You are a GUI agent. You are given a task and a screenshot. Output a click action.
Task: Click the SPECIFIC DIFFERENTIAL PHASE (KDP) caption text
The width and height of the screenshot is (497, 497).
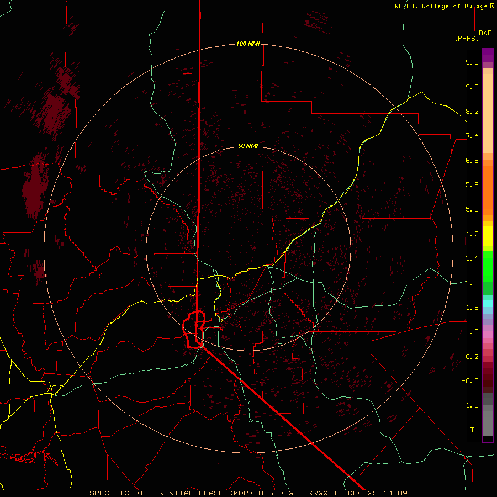click(x=172, y=493)
